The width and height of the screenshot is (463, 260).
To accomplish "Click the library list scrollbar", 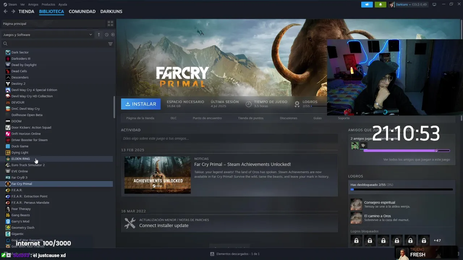I will tap(114, 107).
